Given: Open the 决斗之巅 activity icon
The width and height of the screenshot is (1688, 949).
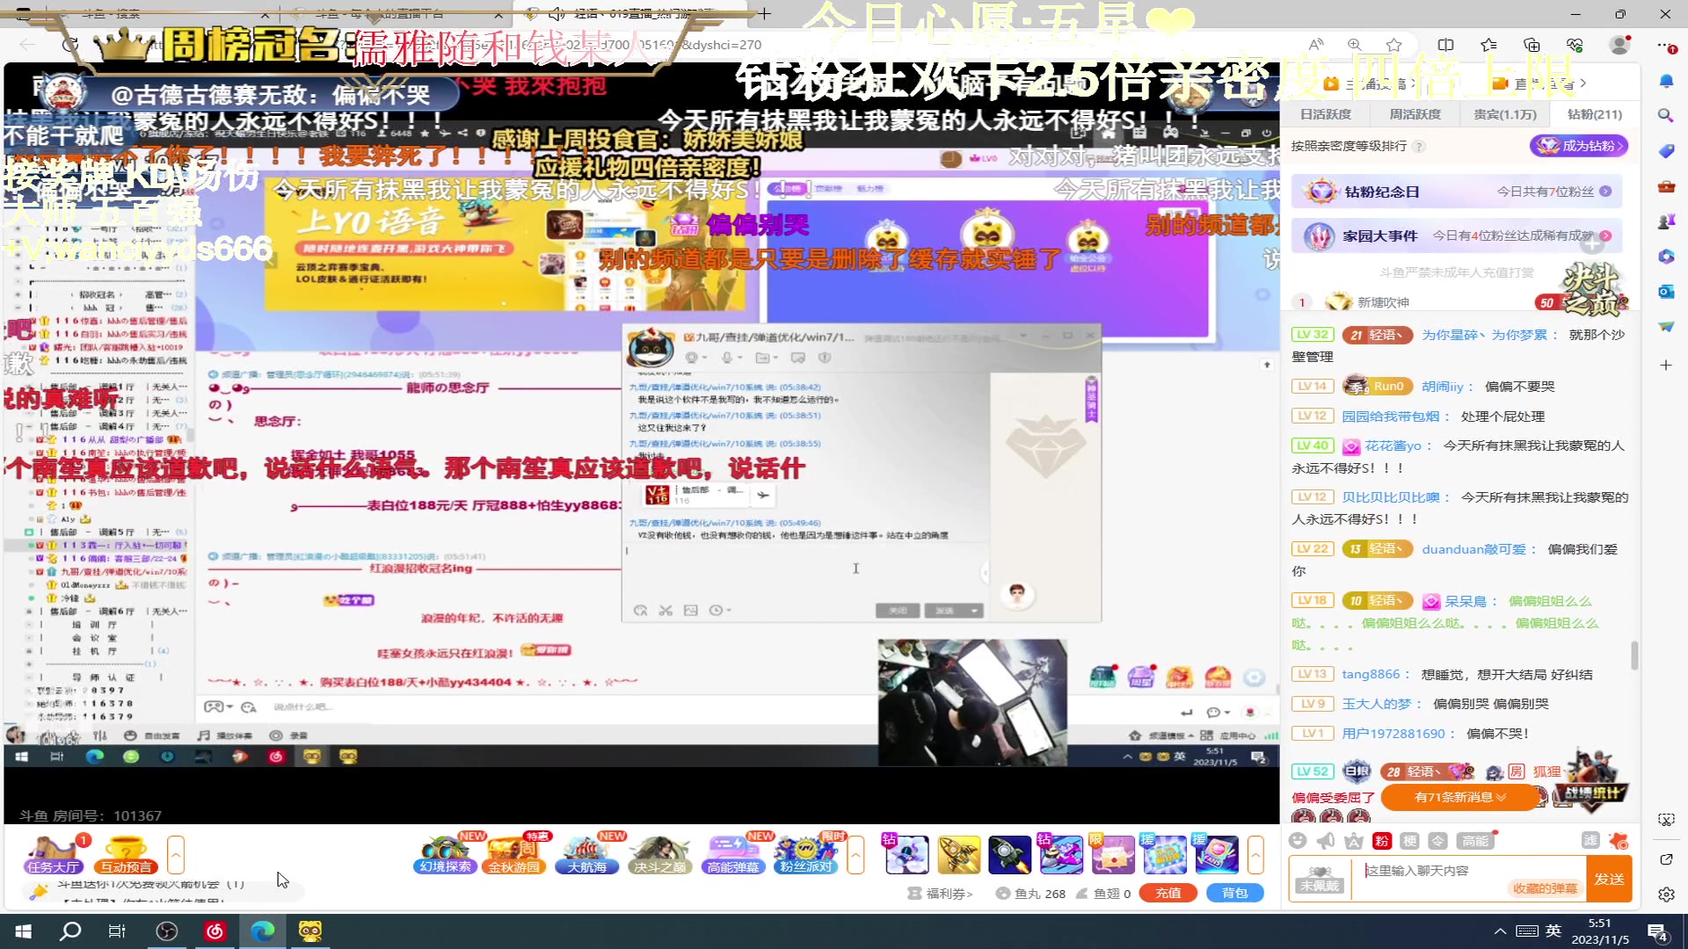Looking at the screenshot, I should pos(659,854).
